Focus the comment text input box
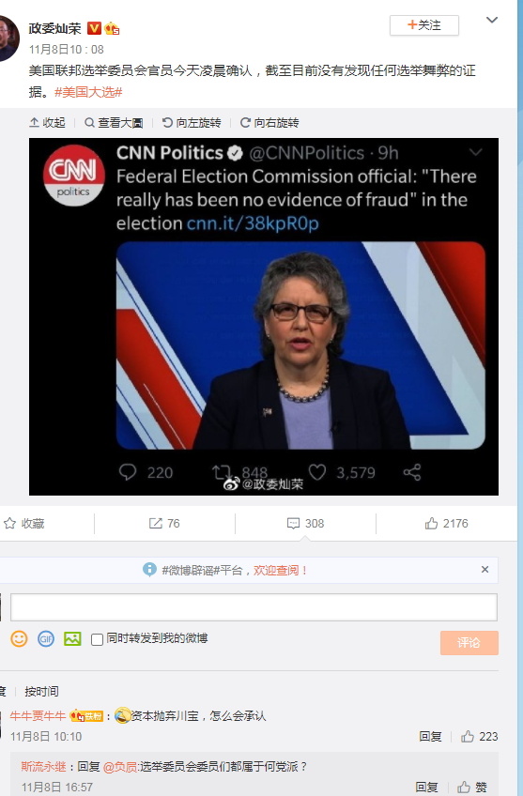This screenshot has height=796, width=523. click(254, 607)
